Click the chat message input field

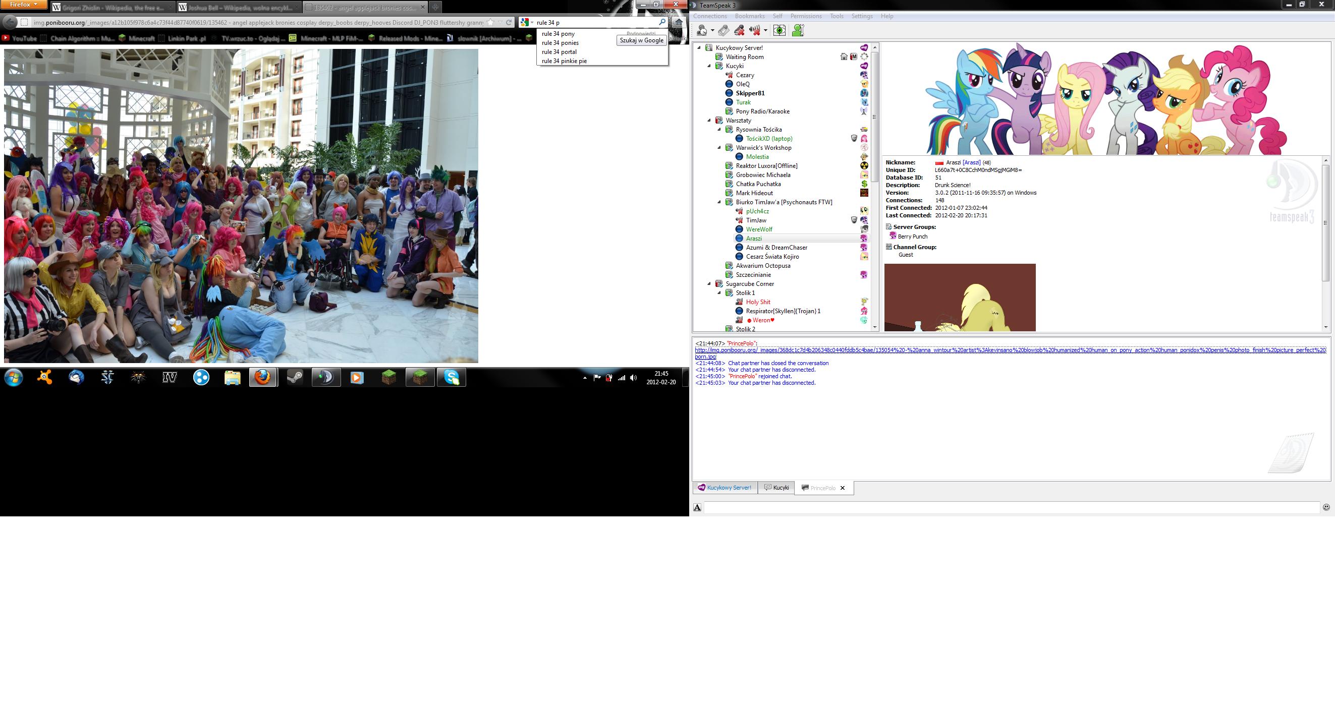[1011, 508]
